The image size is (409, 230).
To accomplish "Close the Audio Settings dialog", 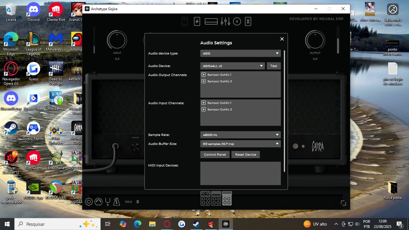I will click(282, 39).
